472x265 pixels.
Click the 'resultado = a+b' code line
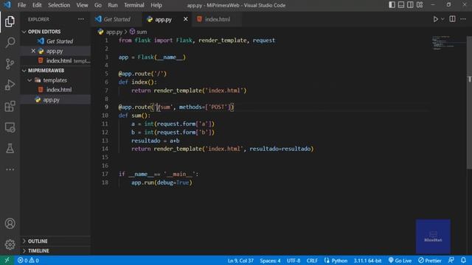pos(156,141)
